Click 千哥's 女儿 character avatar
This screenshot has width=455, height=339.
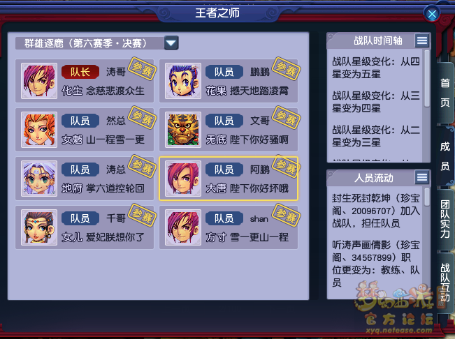click(x=39, y=227)
